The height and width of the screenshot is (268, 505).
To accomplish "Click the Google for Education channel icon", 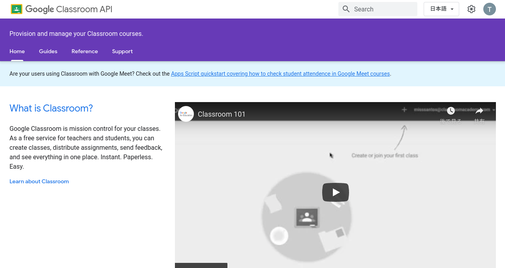I will 186,114.
